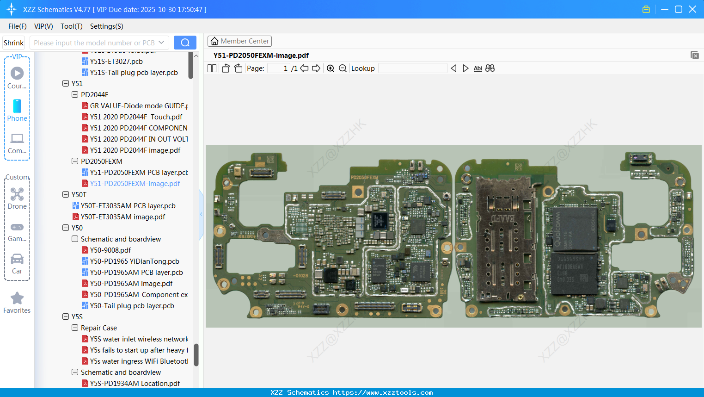
Task: Toggle the Abi match whole word option
Action: pyautogui.click(x=477, y=68)
